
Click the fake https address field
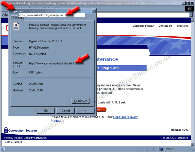[x=52, y=15]
